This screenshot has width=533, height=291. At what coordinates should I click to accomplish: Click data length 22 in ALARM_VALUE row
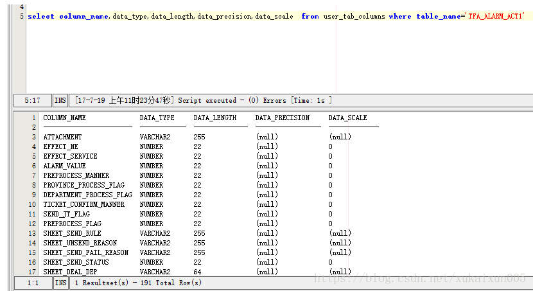pyautogui.click(x=197, y=166)
